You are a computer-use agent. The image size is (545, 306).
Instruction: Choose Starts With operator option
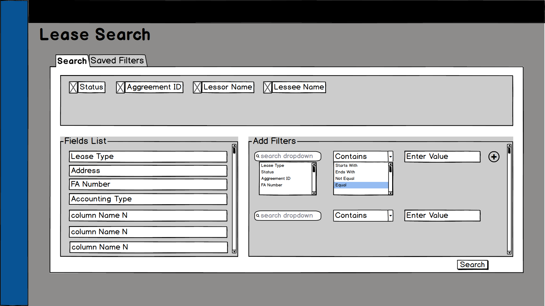coord(346,165)
